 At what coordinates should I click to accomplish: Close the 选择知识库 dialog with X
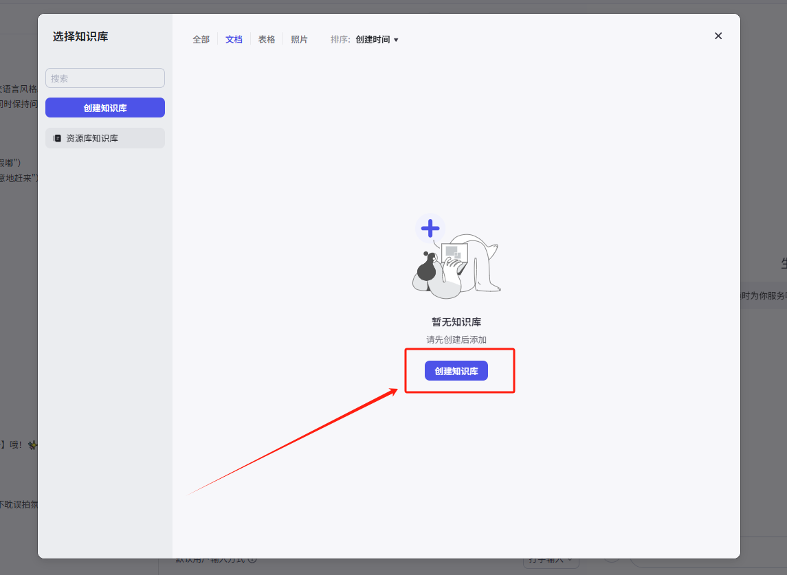pyautogui.click(x=718, y=36)
